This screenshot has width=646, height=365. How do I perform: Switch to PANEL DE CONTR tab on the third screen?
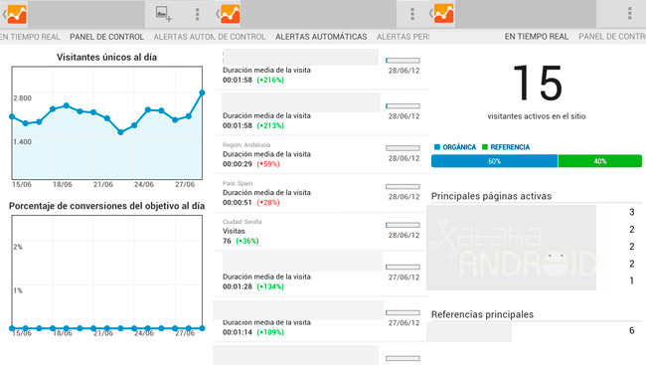[612, 36]
